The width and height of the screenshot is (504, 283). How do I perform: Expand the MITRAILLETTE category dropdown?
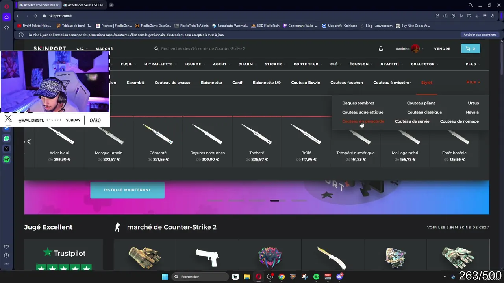160,64
